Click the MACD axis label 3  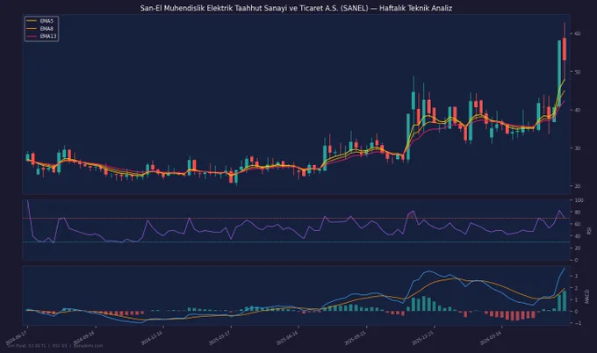[577, 277]
